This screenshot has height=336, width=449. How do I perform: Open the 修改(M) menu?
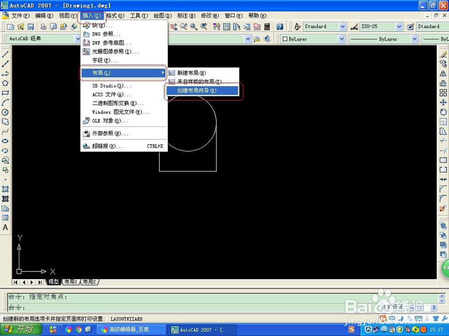pyautogui.click(x=210, y=16)
